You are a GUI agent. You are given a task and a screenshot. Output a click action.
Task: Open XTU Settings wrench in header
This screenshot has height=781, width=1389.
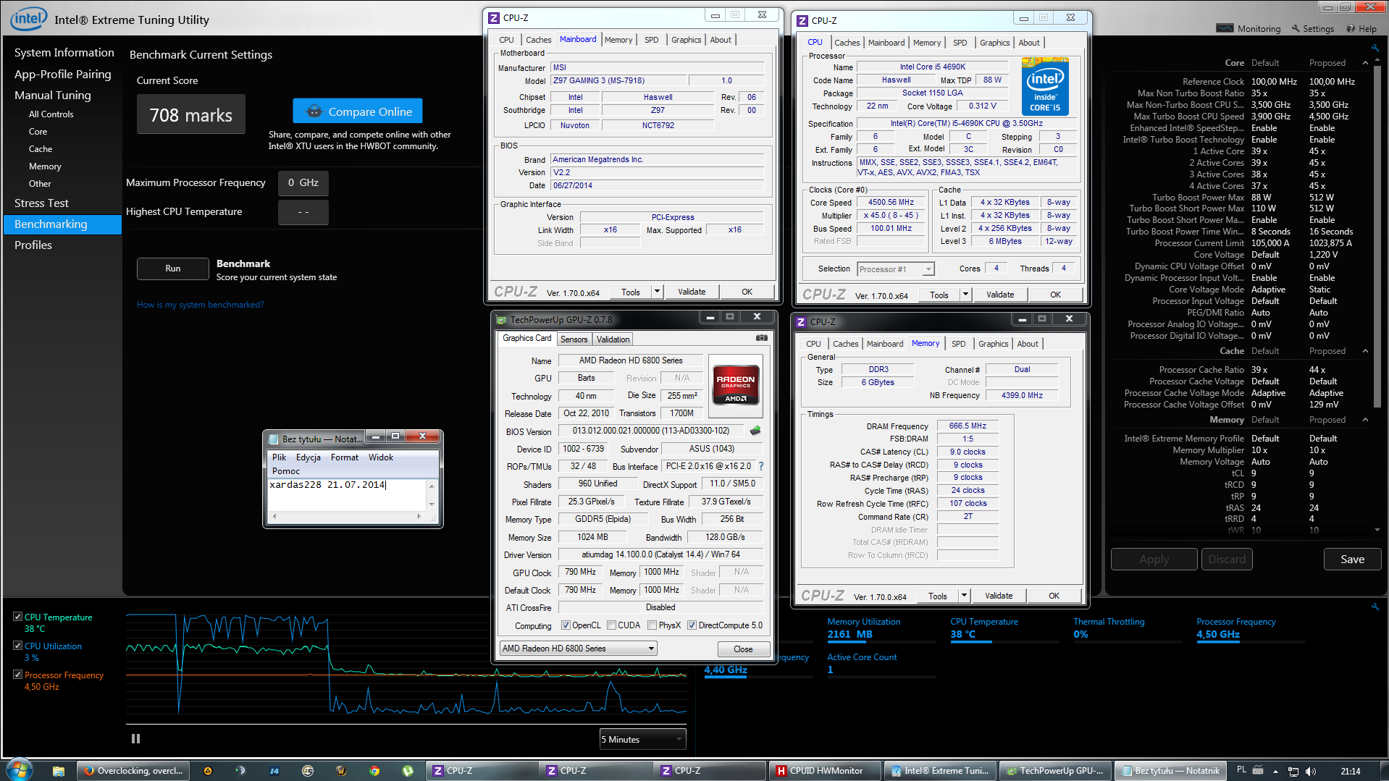(x=1295, y=29)
